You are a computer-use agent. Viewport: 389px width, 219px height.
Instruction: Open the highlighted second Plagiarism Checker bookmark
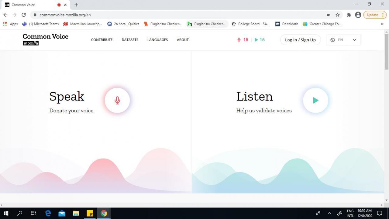click(207, 24)
